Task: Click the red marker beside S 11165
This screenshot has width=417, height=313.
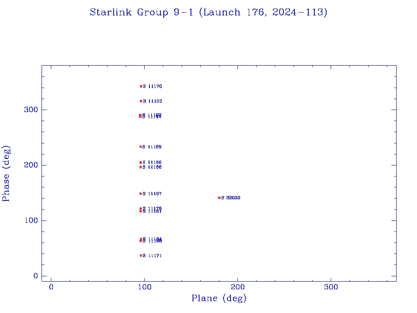Action: (140, 163)
